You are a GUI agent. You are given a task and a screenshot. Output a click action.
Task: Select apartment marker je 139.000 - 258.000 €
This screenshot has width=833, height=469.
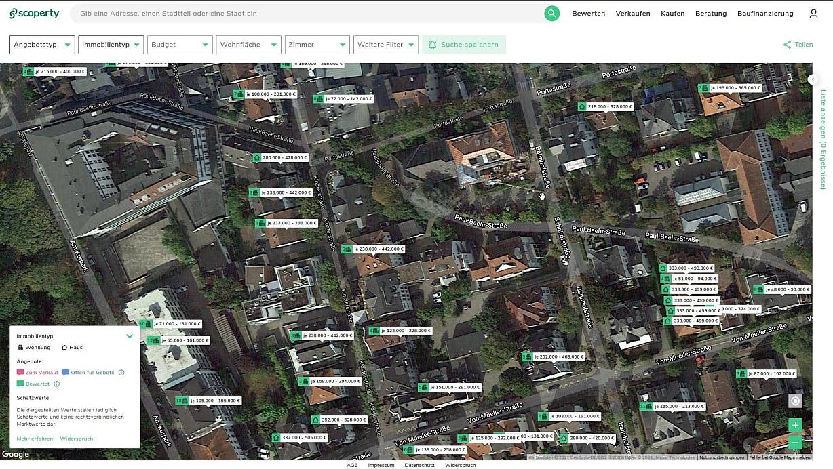[435, 449]
